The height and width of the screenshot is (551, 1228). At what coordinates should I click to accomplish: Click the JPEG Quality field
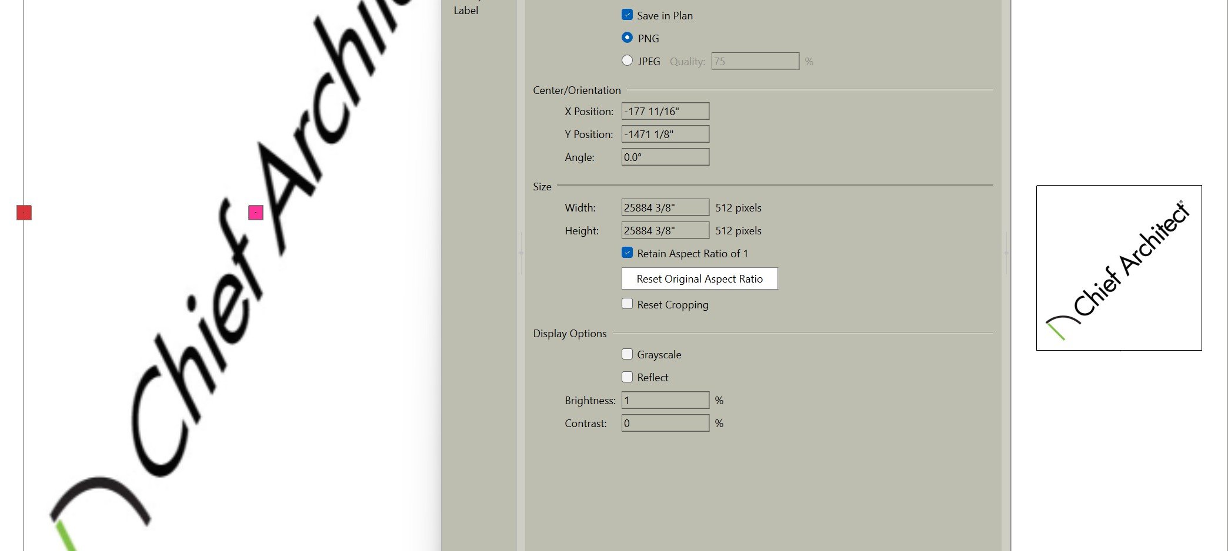[755, 61]
